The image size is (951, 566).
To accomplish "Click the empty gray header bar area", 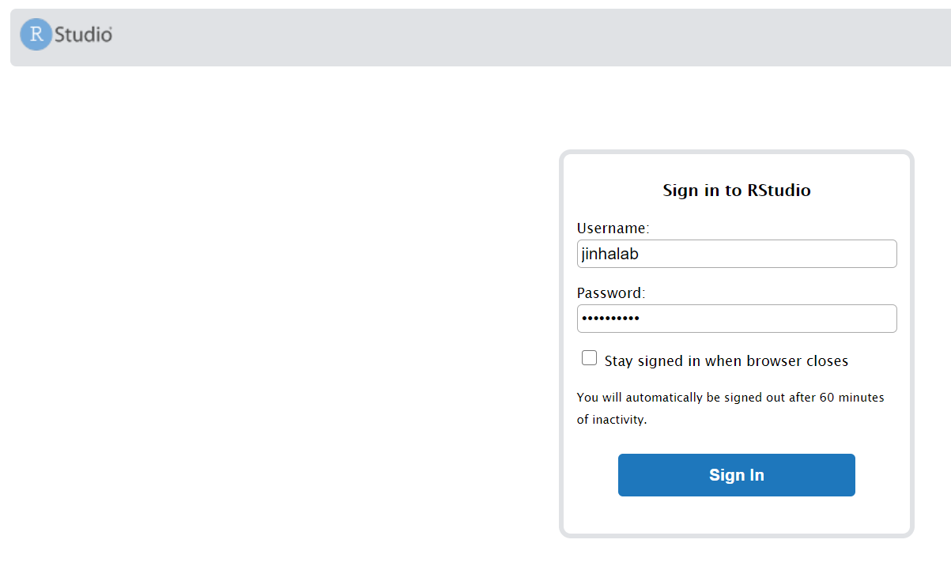I will (514, 36).
